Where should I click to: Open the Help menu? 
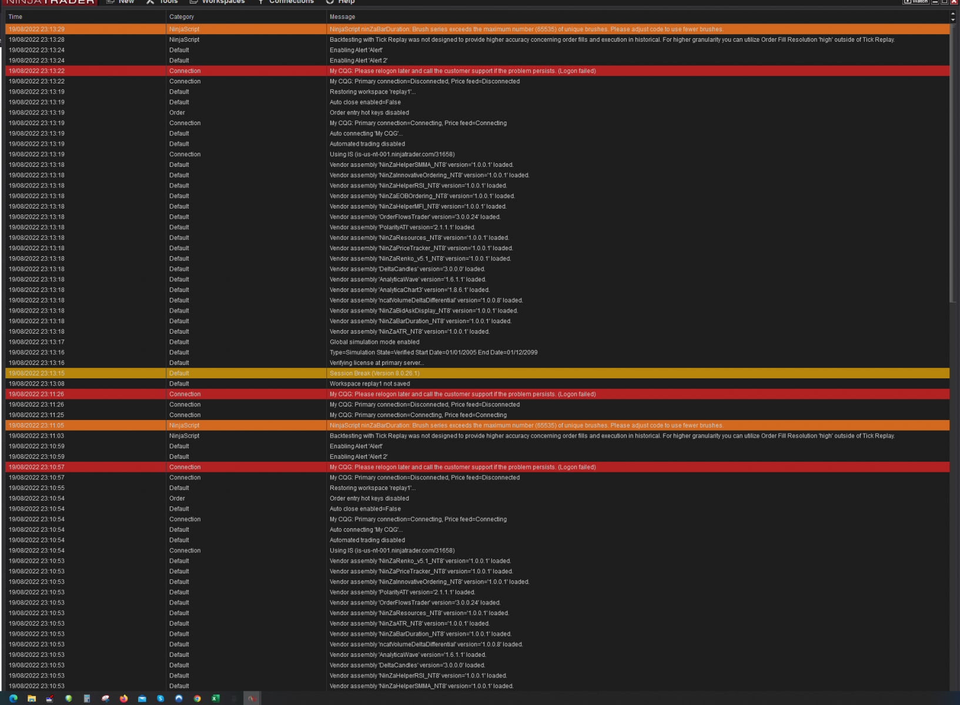[340, 2]
